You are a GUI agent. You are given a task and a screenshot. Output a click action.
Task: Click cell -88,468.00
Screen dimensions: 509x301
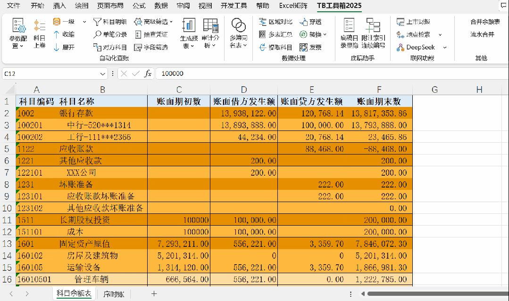click(379, 149)
